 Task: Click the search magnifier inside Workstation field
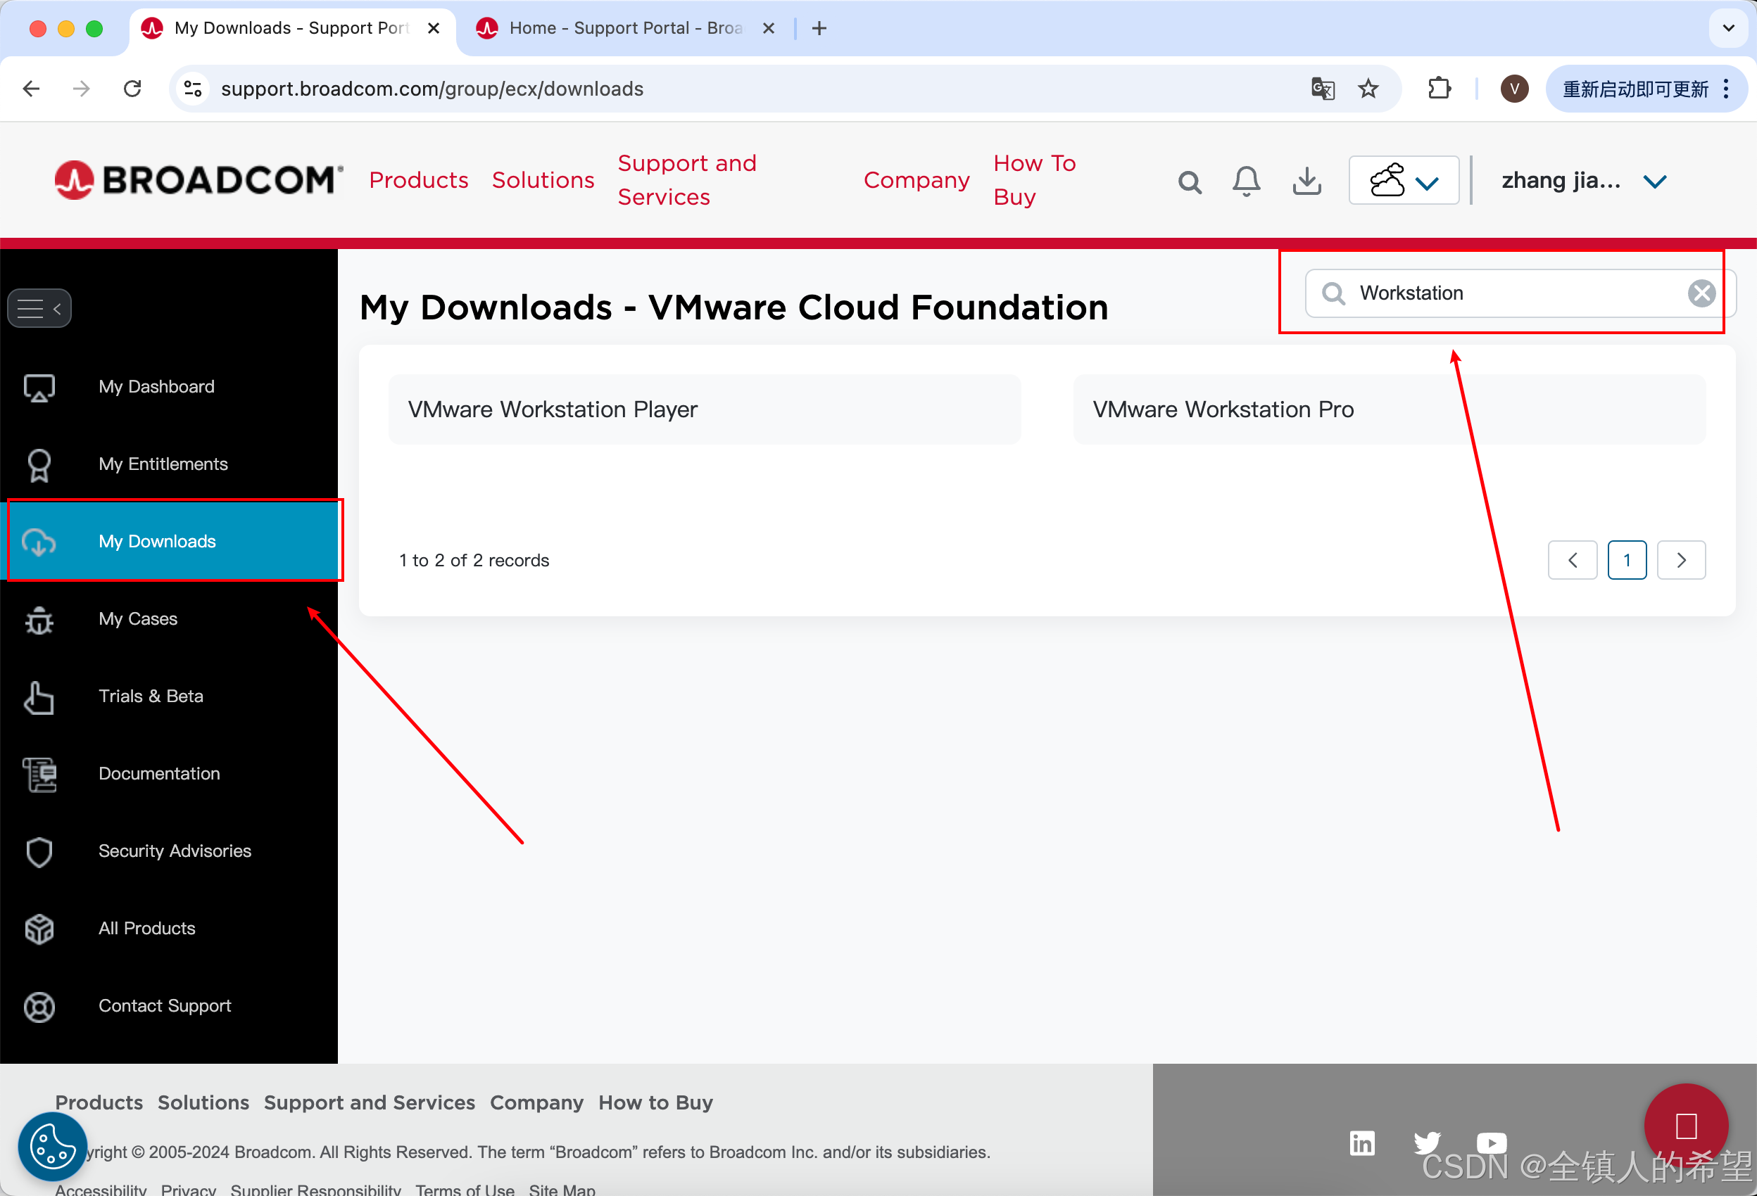click(x=1334, y=293)
